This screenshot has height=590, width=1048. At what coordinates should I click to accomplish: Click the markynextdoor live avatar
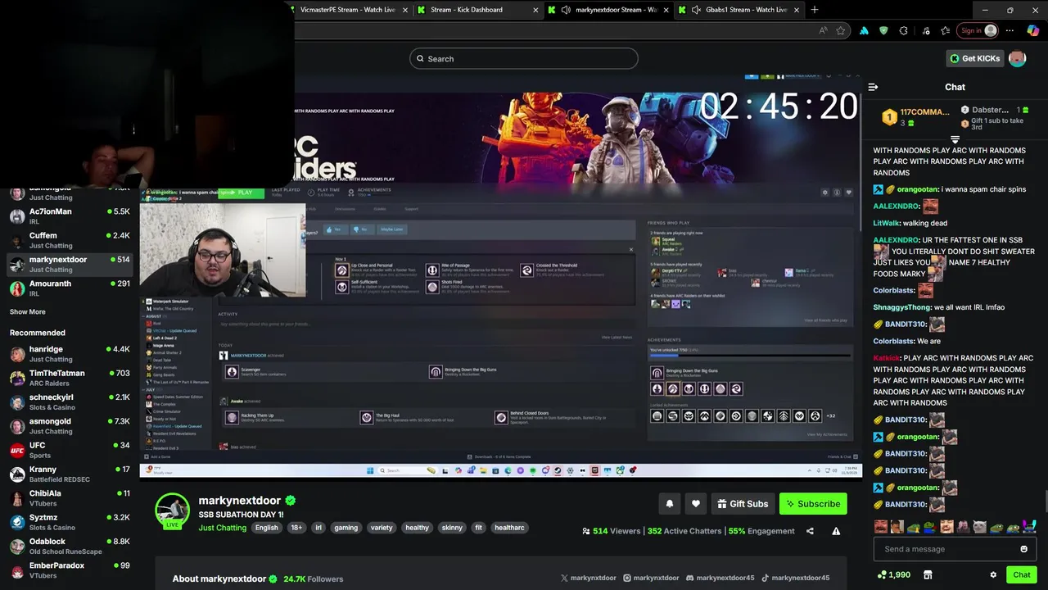coord(172,511)
